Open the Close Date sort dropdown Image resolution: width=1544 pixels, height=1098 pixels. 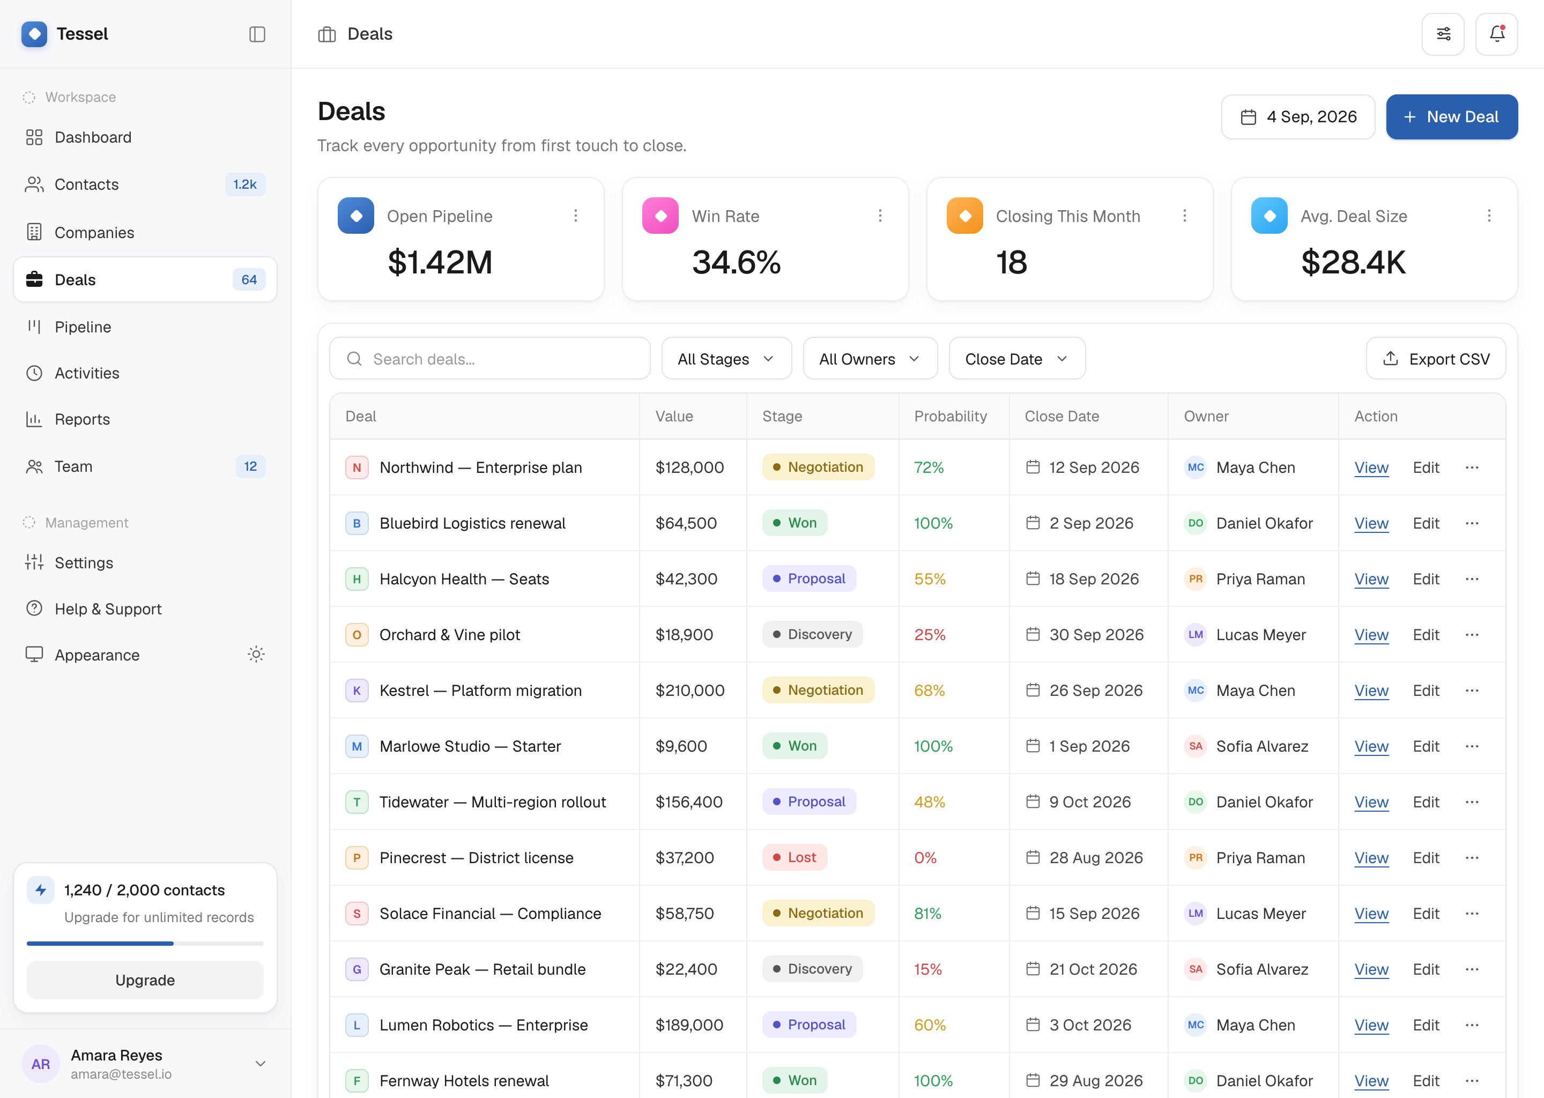(x=1016, y=359)
